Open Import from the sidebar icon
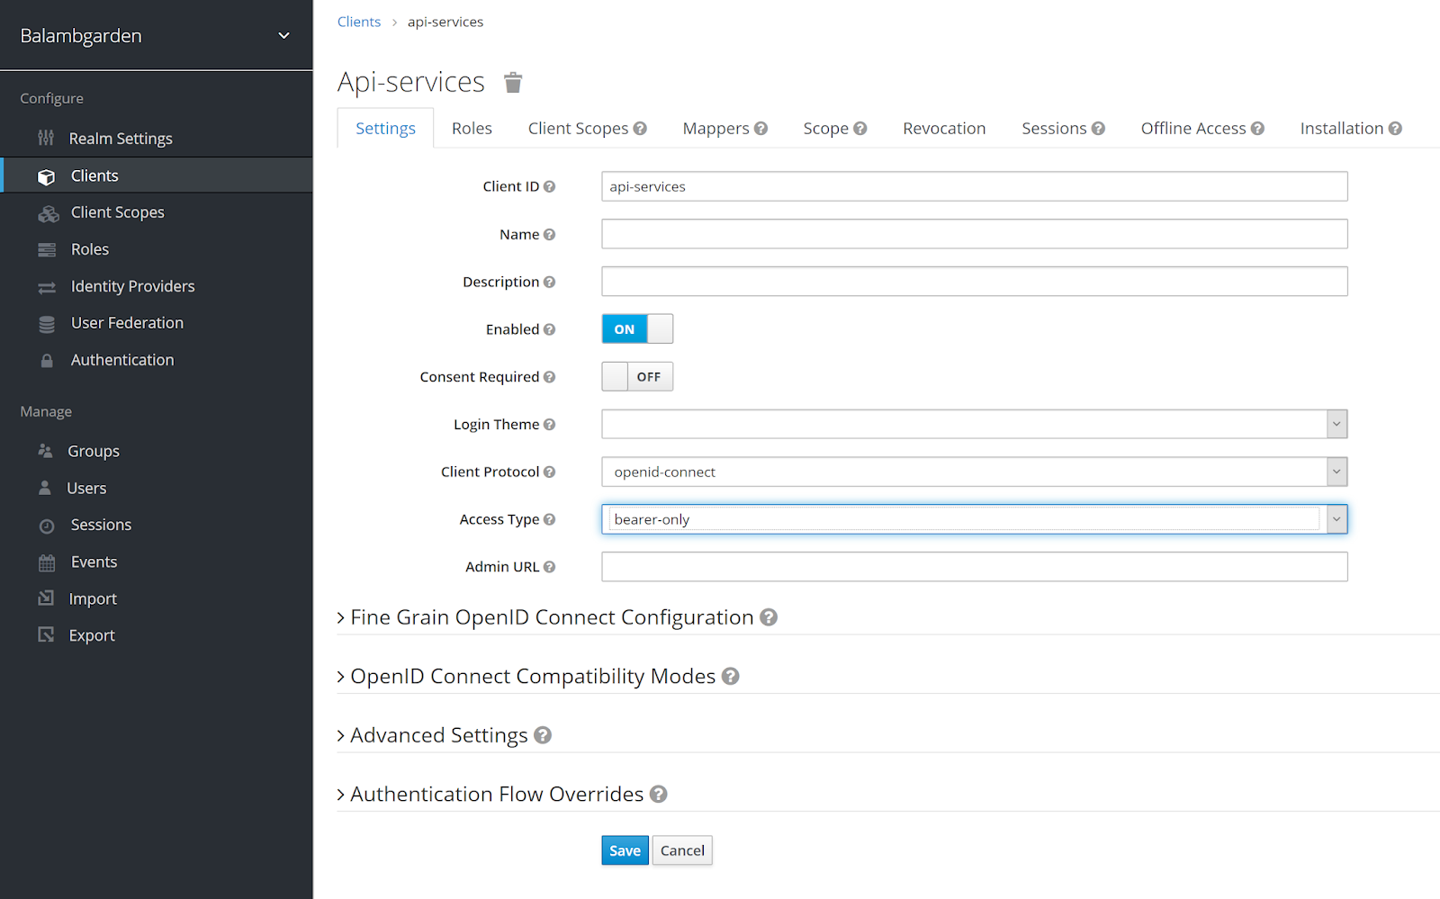The width and height of the screenshot is (1440, 899). pyautogui.click(x=47, y=598)
